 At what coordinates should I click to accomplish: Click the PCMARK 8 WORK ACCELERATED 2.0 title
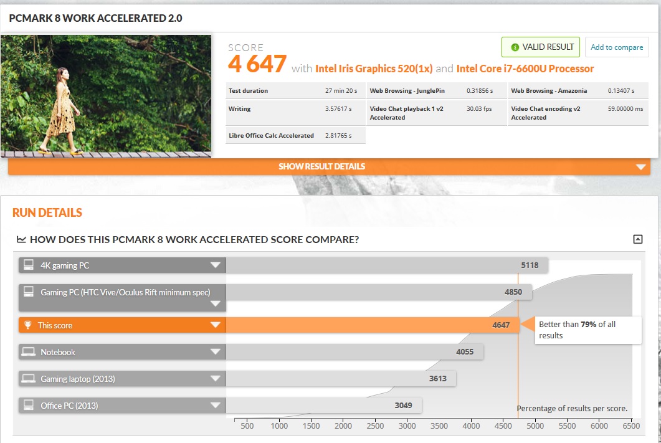(x=96, y=18)
